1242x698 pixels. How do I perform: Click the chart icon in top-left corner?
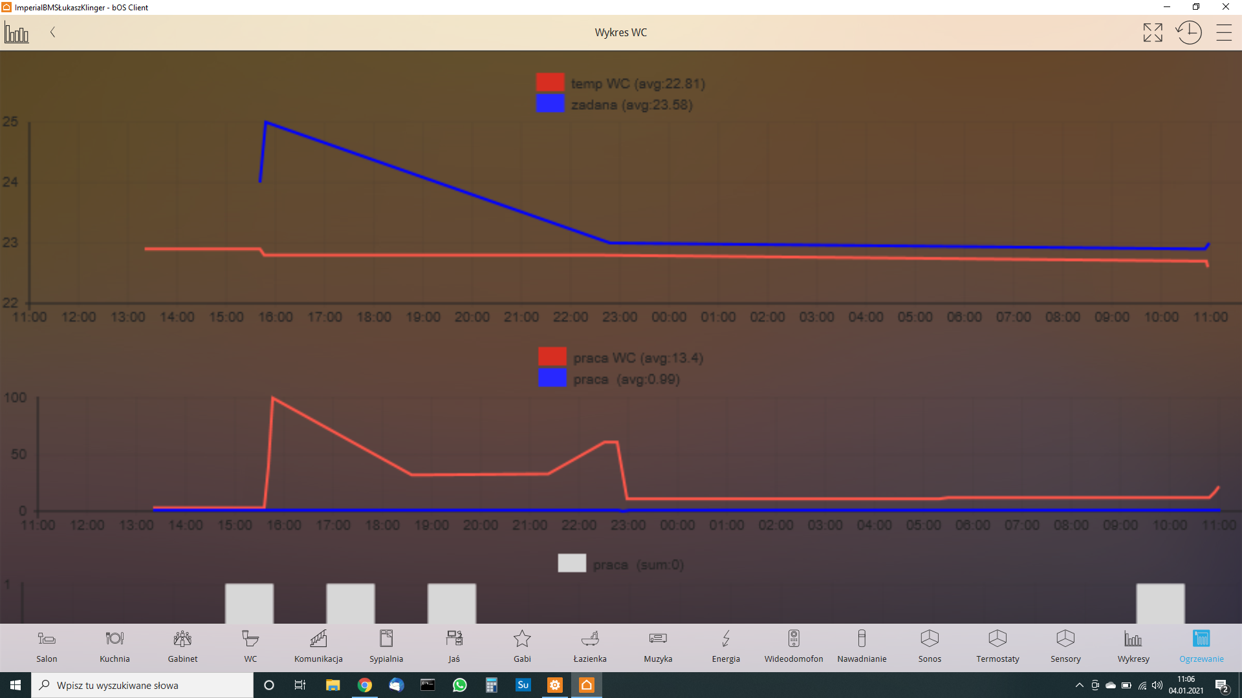(17, 32)
